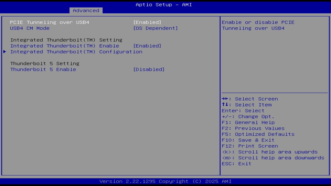
Task: Open the Integrated Thunderbolt(TM) Configuration submenu
Action: coord(76,52)
